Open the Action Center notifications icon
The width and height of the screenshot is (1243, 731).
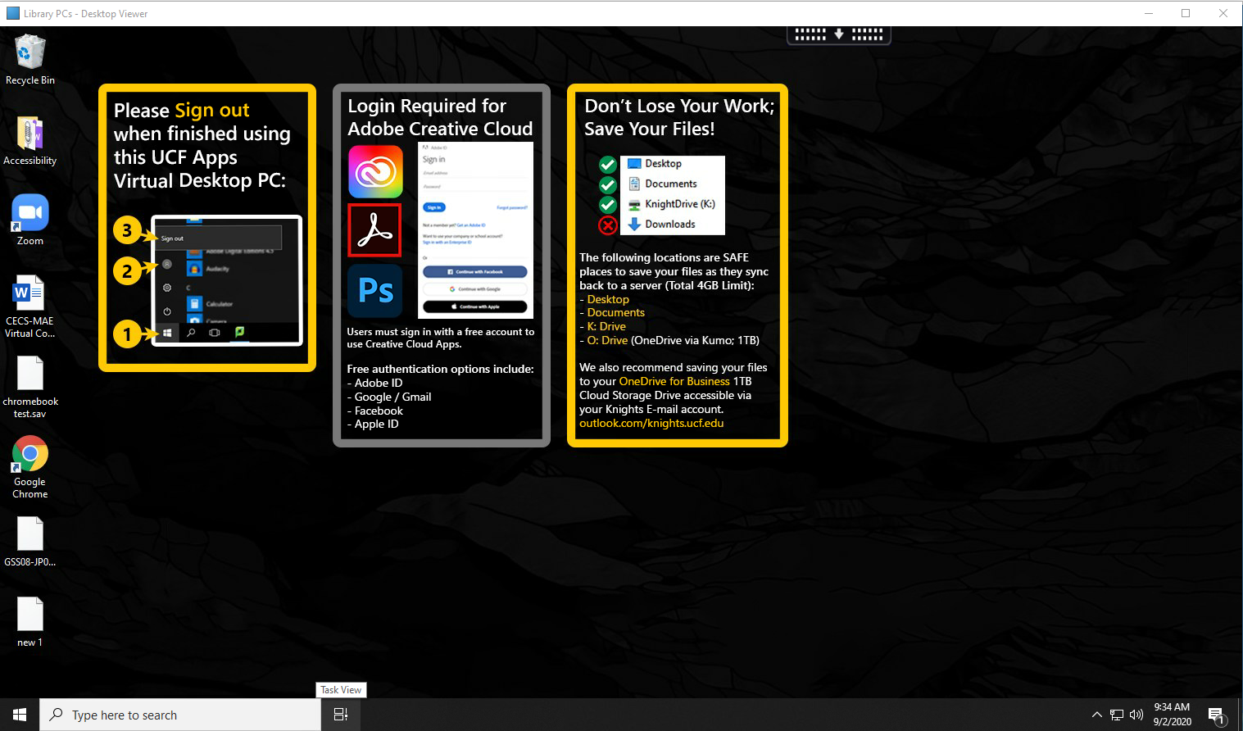coord(1217,715)
